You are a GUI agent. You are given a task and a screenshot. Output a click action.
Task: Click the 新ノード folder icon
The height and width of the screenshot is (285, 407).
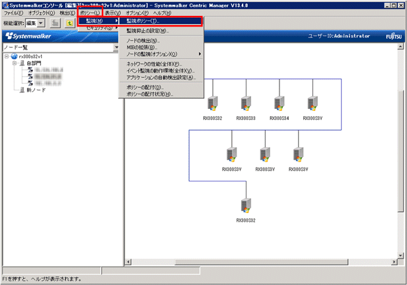click(x=22, y=90)
